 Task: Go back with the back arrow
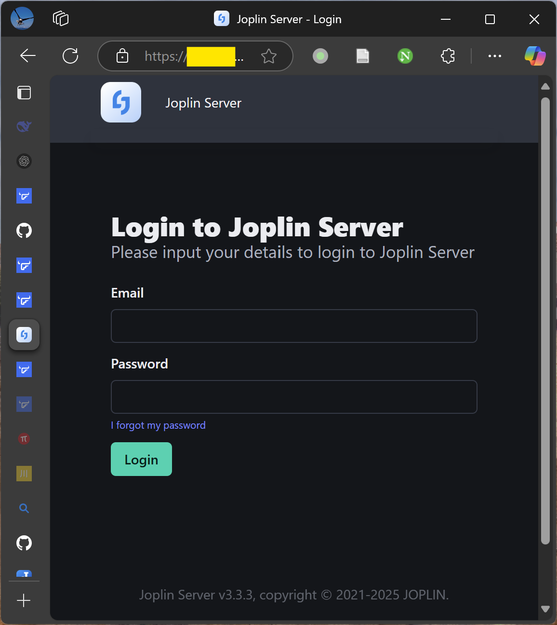pyautogui.click(x=28, y=56)
